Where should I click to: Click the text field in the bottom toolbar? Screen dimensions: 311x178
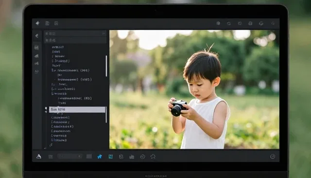point(70,157)
